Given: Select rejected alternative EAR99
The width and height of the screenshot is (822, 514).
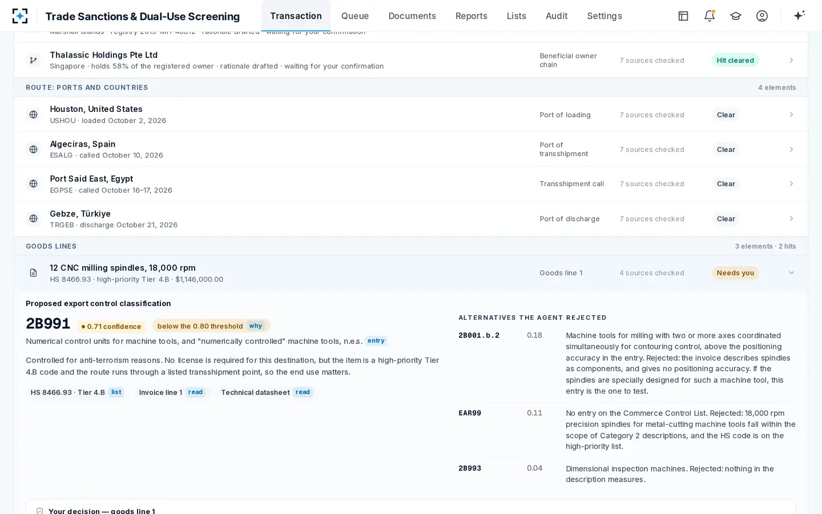Looking at the screenshot, I should [470, 413].
